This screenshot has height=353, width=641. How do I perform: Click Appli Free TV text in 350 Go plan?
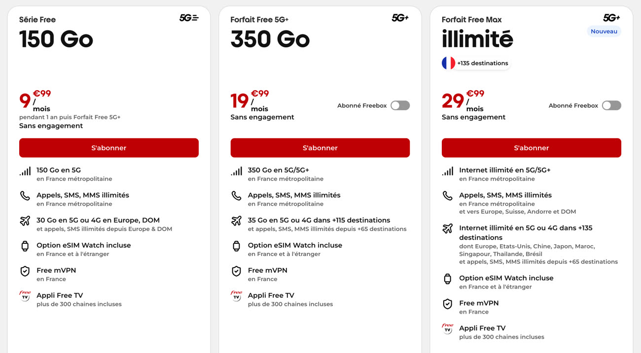pyautogui.click(x=271, y=295)
